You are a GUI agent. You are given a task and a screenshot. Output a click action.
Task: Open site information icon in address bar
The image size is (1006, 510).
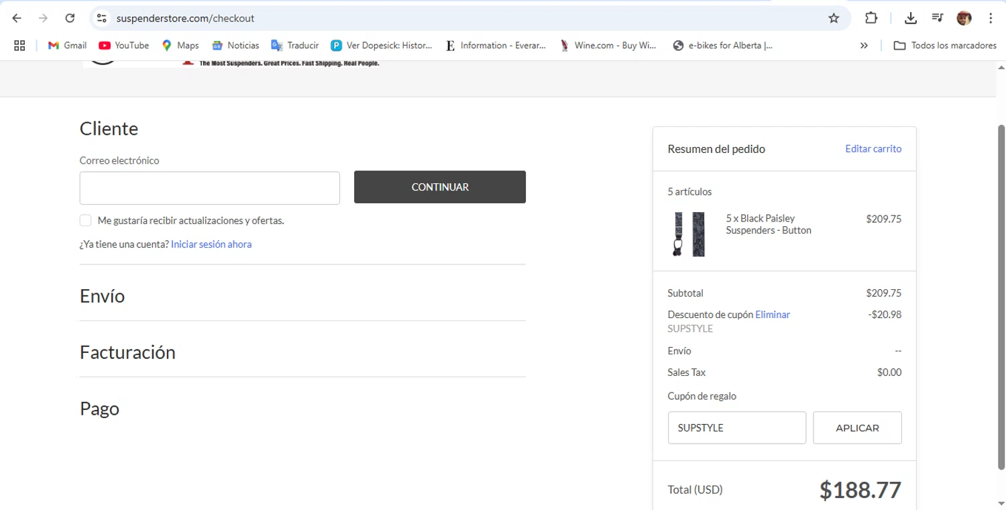pos(102,18)
